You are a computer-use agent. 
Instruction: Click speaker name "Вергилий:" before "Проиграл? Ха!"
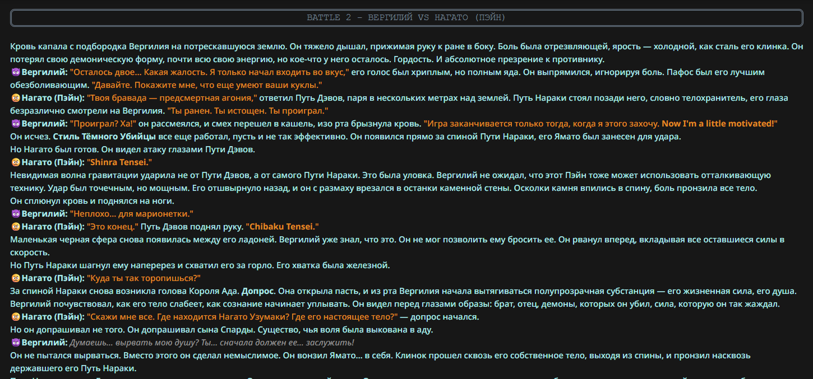tap(44, 124)
